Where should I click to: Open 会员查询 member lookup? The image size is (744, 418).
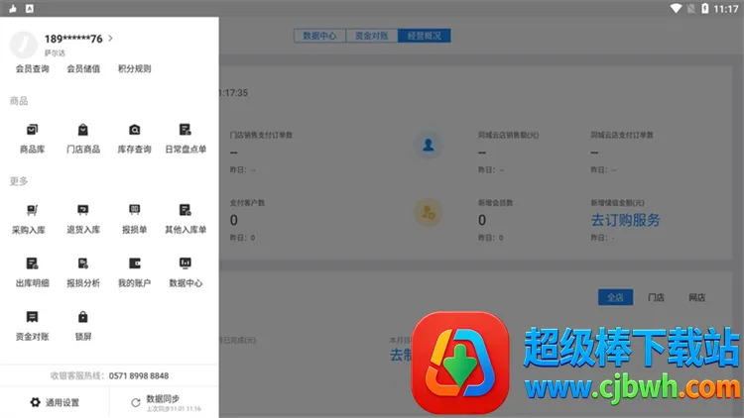(x=33, y=68)
